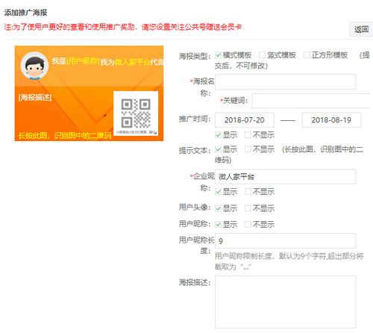Screen dimensions: 373x333
Task: Focus the 企业昵称 field with 微人家平台
Action: [285, 177]
